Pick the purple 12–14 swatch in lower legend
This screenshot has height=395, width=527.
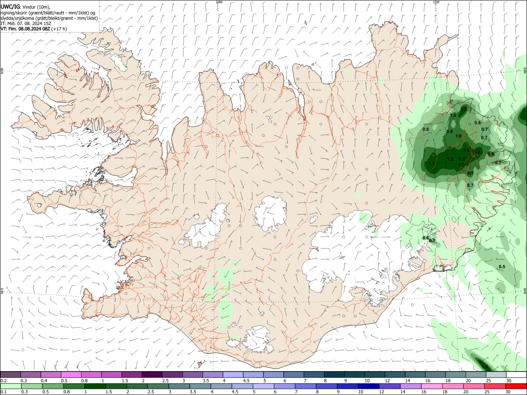point(389,386)
